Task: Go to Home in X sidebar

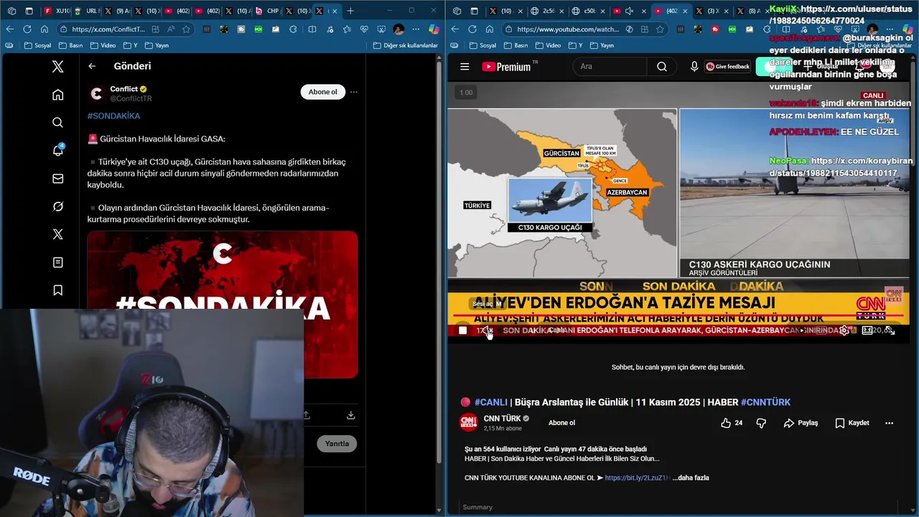Action: pyautogui.click(x=58, y=95)
